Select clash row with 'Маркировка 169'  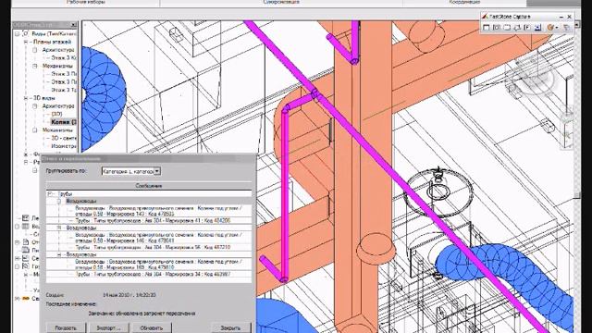158,265
